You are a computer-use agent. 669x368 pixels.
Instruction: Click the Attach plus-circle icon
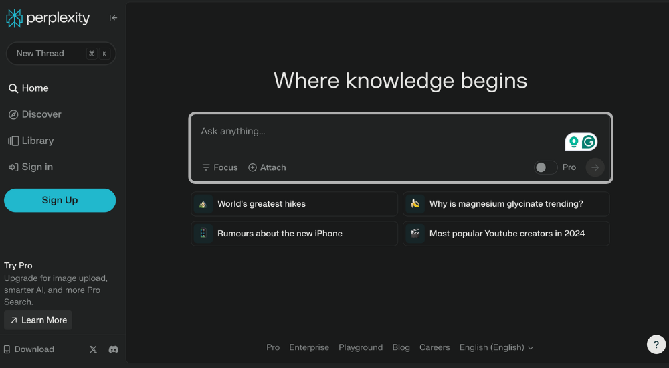click(x=253, y=167)
